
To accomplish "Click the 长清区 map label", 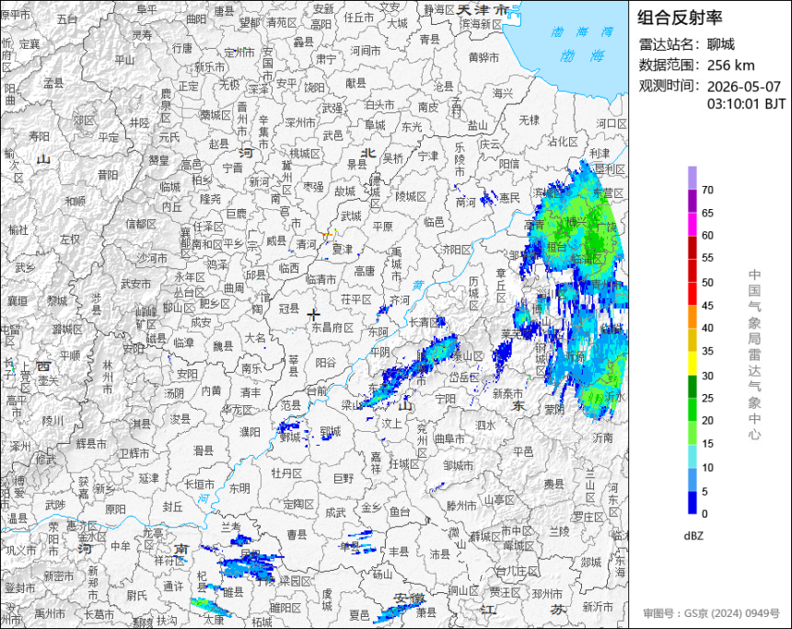I will pos(424,322).
